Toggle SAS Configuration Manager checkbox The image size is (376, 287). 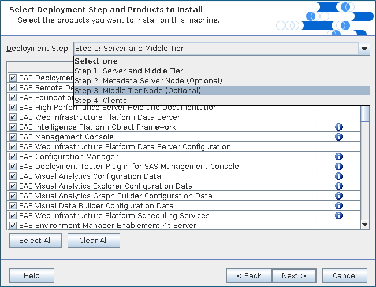pos(13,157)
